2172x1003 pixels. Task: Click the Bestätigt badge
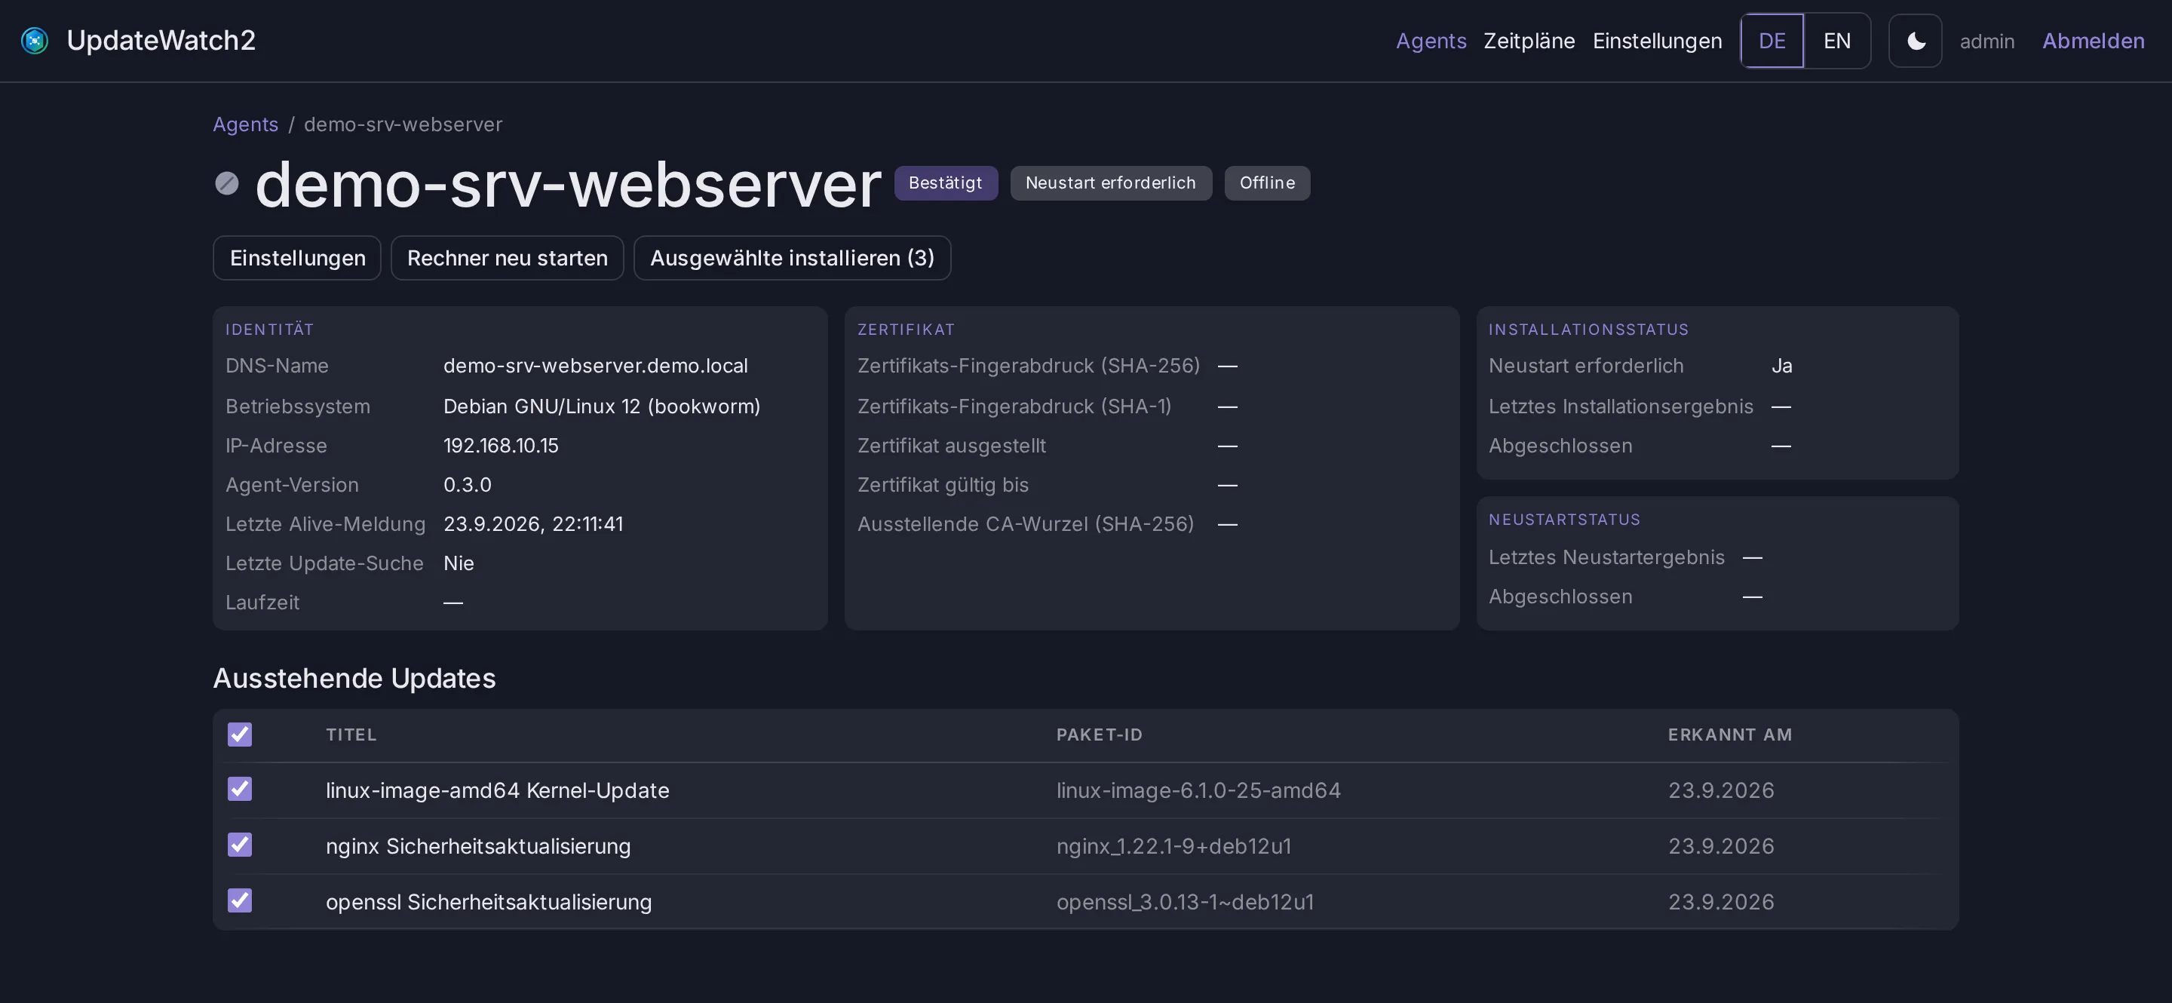[x=945, y=183]
